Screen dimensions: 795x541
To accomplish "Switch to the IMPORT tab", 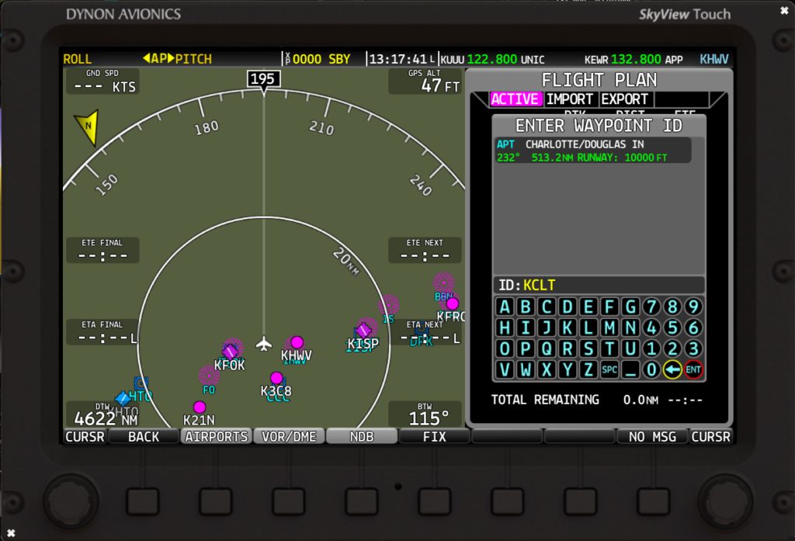I will (570, 99).
